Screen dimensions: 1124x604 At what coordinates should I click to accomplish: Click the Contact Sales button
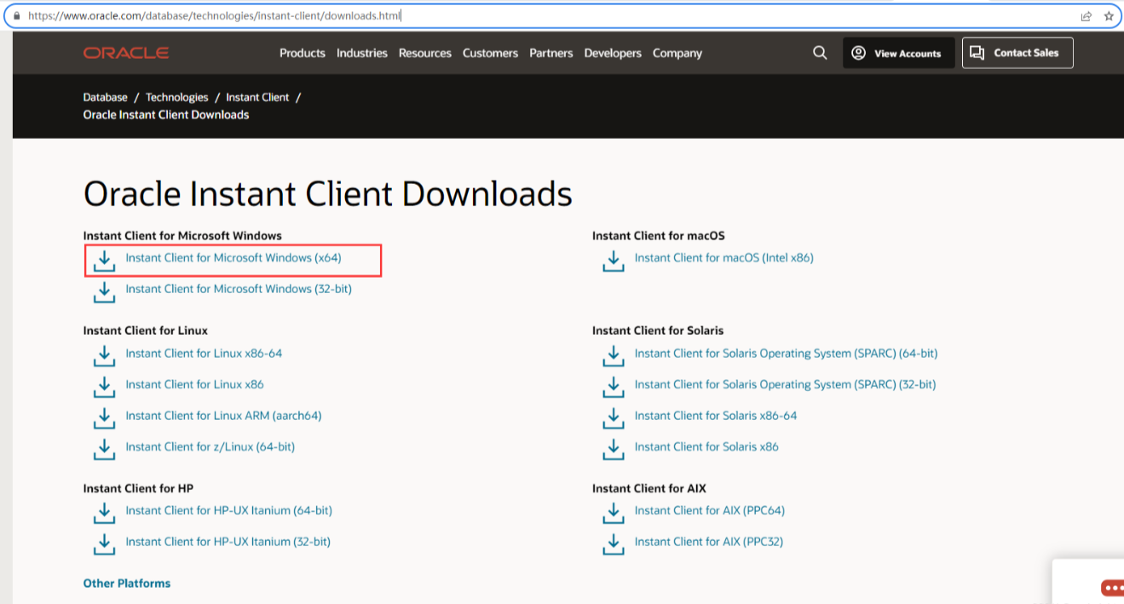pos(1017,53)
